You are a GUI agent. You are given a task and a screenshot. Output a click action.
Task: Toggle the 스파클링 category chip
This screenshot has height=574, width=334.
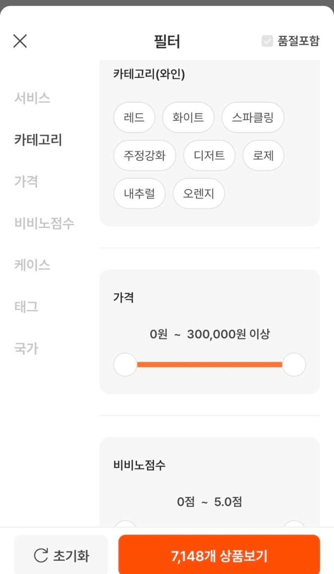click(x=253, y=117)
